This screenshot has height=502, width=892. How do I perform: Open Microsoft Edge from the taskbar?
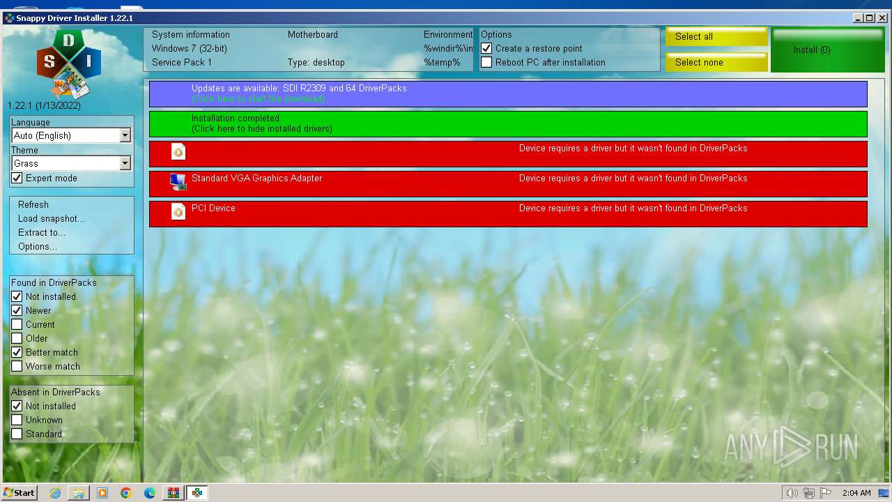click(150, 493)
